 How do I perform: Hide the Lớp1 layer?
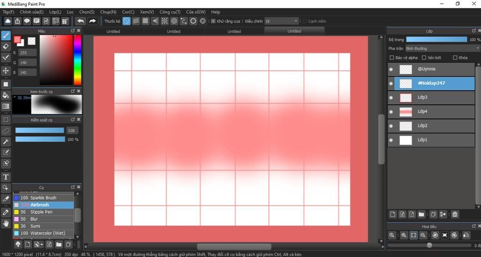point(391,140)
